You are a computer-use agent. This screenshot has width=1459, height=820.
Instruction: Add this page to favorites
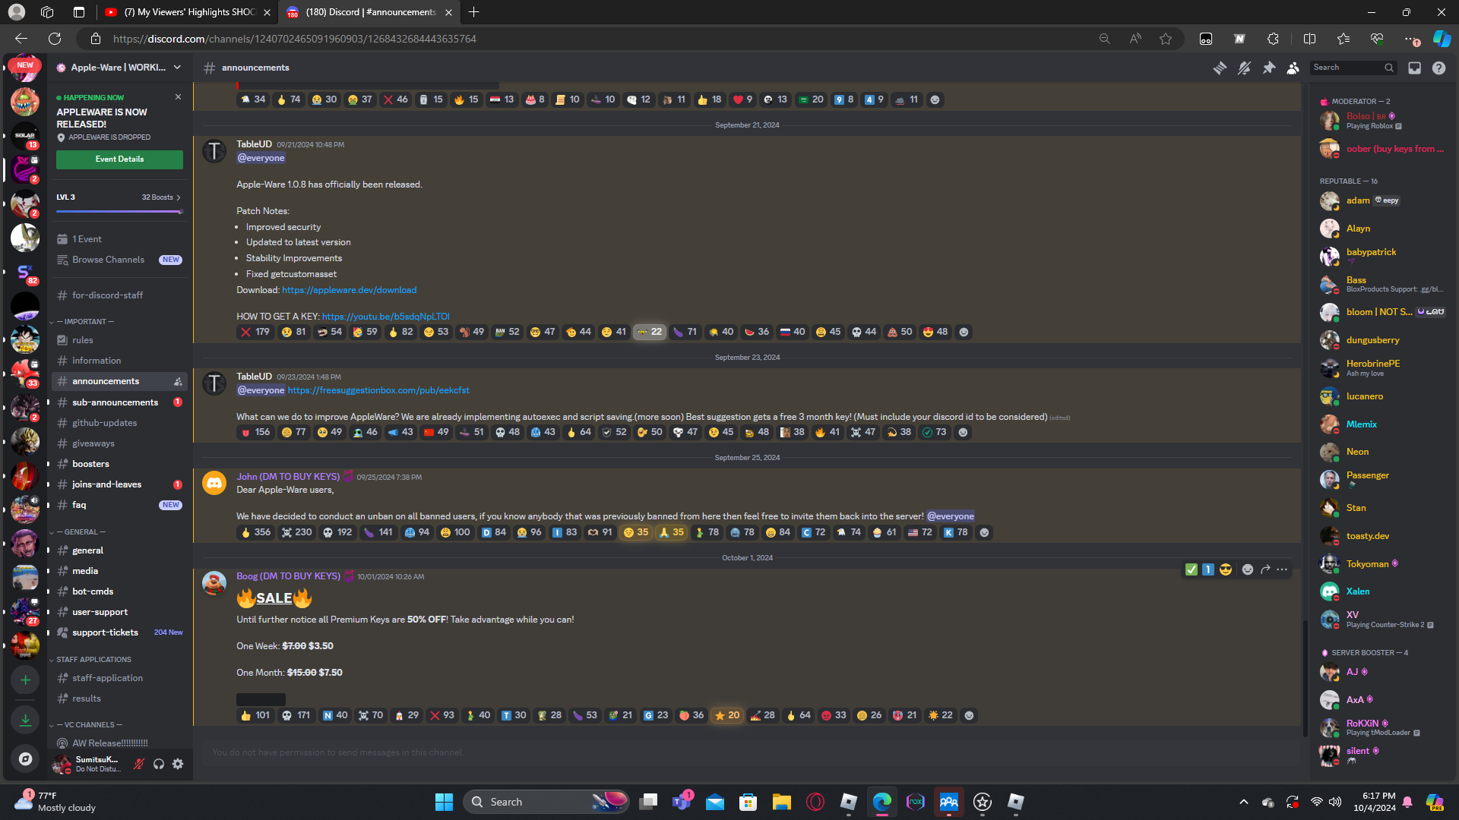(x=1165, y=39)
